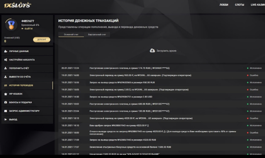Click the 1XSLOTS logo
265x158 pixels.
pyautogui.click(x=18, y=5)
